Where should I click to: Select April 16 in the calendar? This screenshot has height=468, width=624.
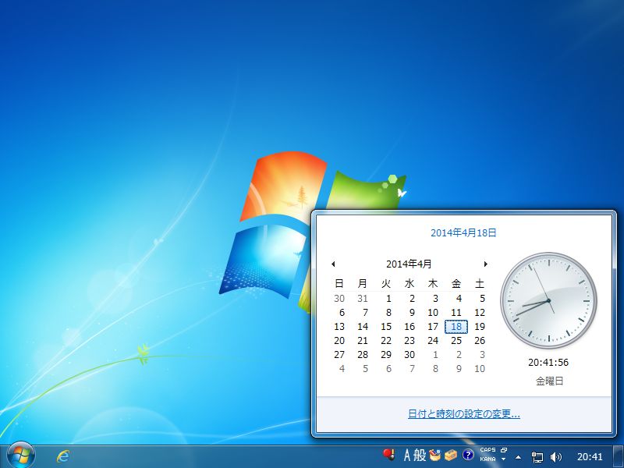tap(409, 327)
